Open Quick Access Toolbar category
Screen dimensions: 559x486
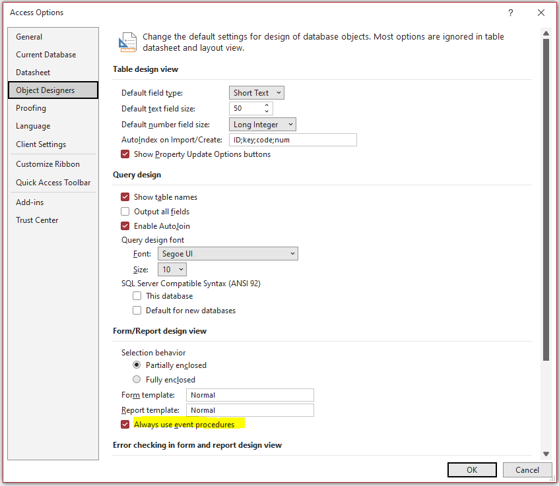pos(53,183)
